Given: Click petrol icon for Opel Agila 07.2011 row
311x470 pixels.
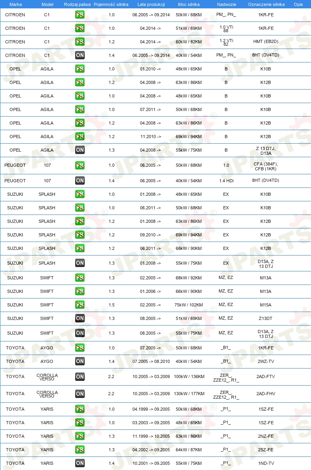Looking at the screenshot, I should [x=80, y=109].
